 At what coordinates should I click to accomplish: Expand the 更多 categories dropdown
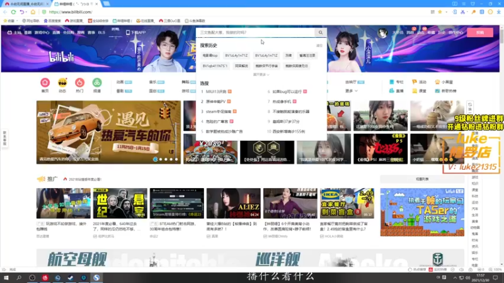(352, 91)
